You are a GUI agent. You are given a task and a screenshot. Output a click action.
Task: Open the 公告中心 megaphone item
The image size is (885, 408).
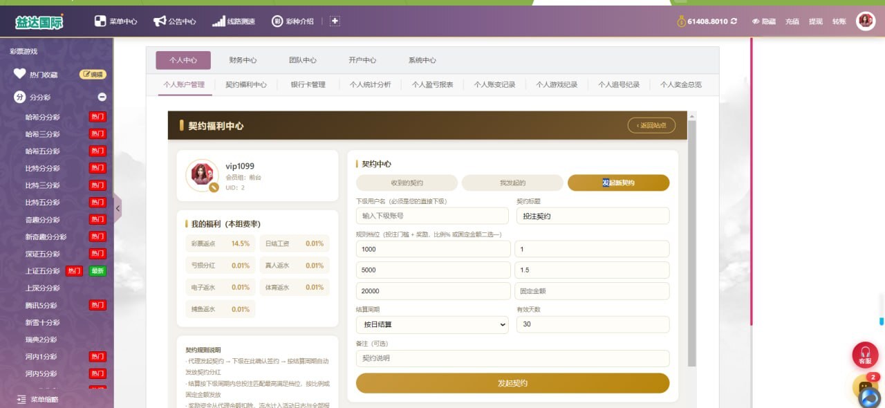click(174, 21)
